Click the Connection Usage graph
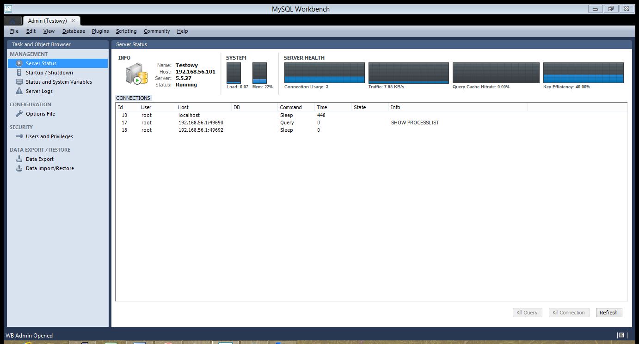This screenshot has height=344, width=639. [x=325, y=73]
